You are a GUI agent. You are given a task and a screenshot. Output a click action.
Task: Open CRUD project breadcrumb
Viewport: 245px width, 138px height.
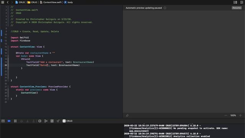pos(20,2)
